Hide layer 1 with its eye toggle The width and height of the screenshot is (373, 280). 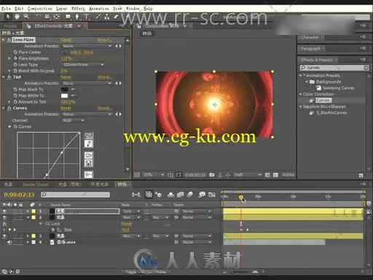4,211
